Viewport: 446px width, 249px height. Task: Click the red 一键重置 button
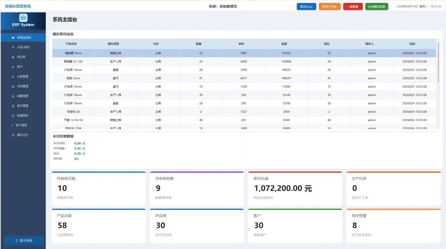(x=353, y=7)
